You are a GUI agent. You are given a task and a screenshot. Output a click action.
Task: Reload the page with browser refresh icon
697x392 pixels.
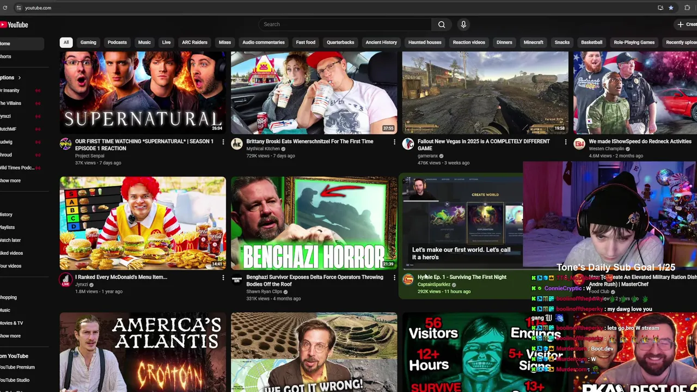(5, 8)
